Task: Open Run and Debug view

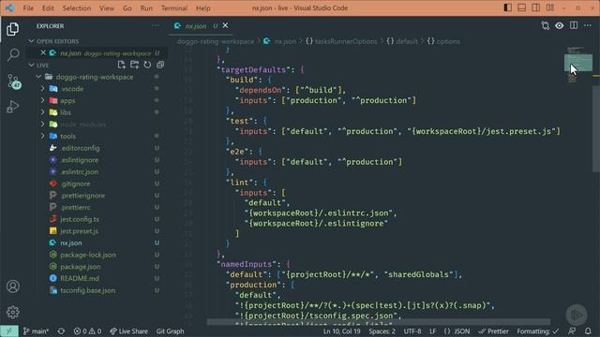Action: coord(12,107)
